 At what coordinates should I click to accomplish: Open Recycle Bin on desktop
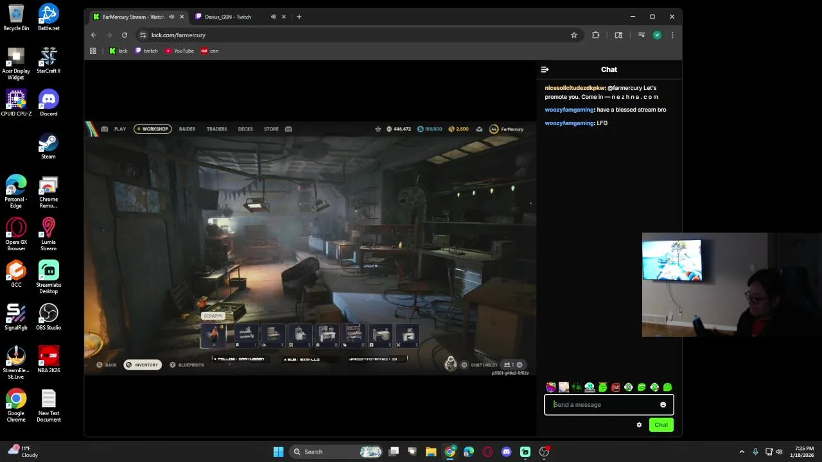tap(16, 17)
